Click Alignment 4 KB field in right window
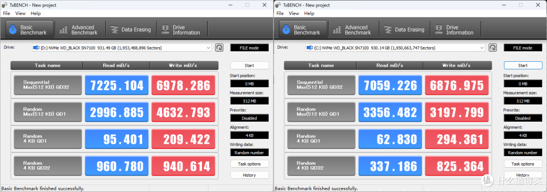Screen dimensions: 547x192 pos(523,135)
